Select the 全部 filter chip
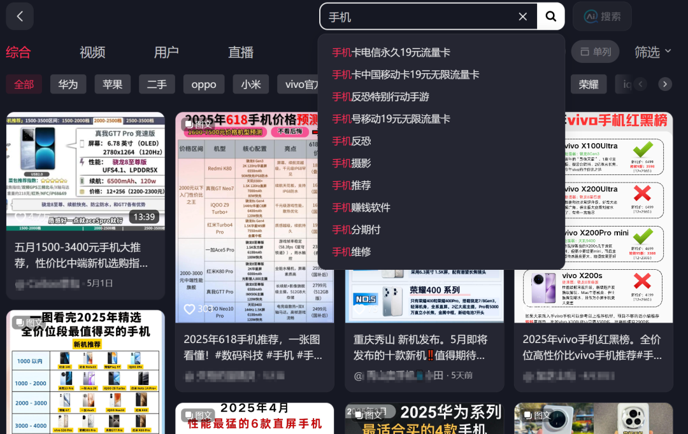688x434 pixels. coord(24,84)
